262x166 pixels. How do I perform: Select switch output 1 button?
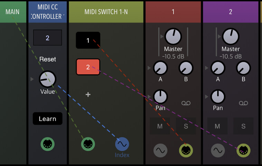click(x=88, y=40)
